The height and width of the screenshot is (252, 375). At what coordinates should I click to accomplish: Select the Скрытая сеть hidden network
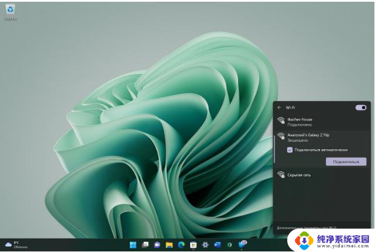[322, 175]
